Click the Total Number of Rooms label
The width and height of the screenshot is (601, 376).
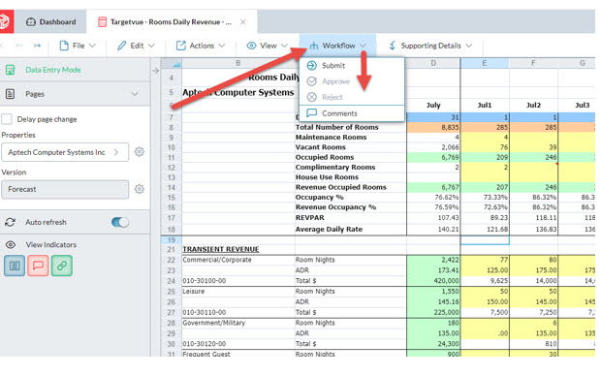coord(336,127)
